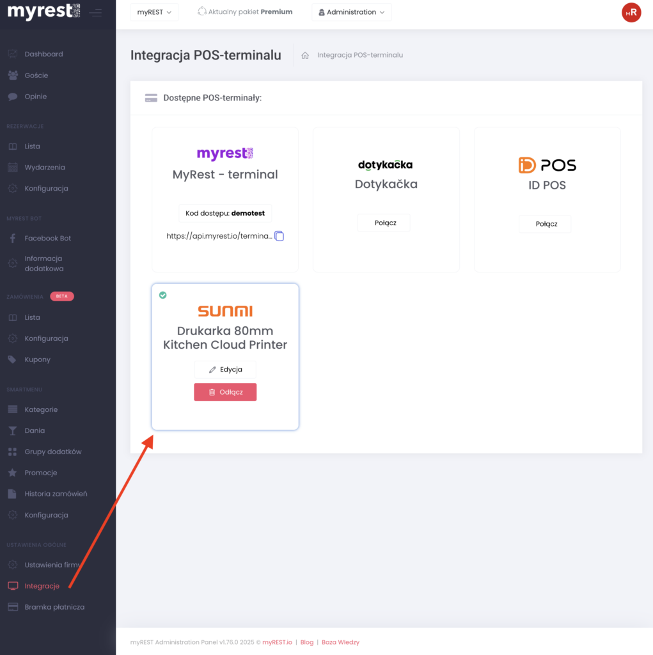This screenshot has width=653, height=655.
Task: Click the Bramka płatnicza card icon
Action: (x=13, y=607)
